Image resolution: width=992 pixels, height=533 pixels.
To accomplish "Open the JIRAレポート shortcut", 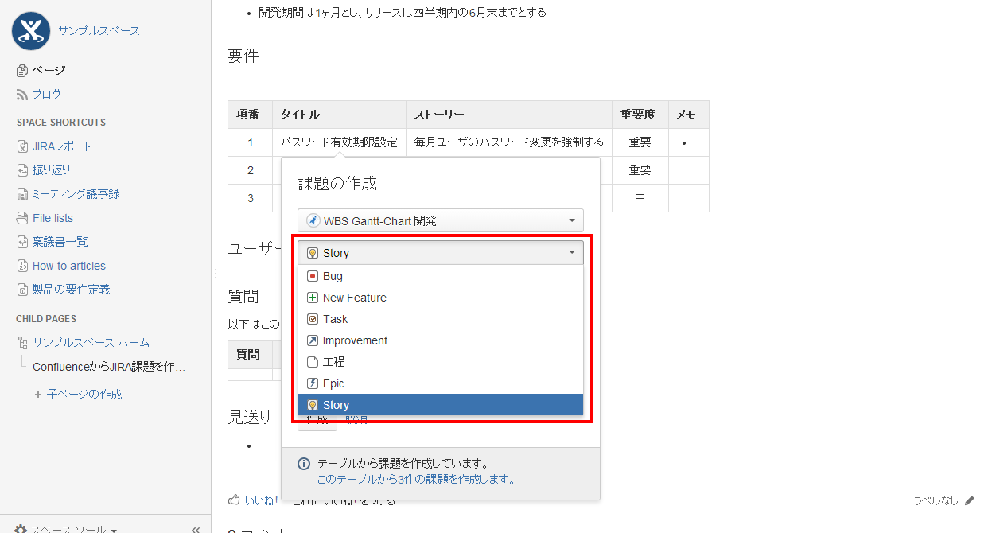I will [62, 146].
